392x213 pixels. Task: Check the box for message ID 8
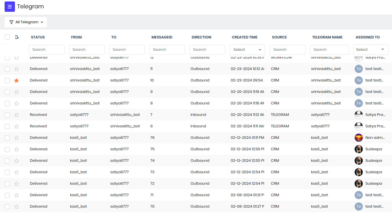7,103
